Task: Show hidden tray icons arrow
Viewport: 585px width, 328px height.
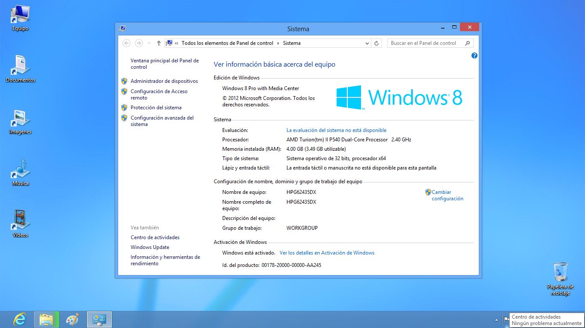Action: pyautogui.click(x=497, y=319)
